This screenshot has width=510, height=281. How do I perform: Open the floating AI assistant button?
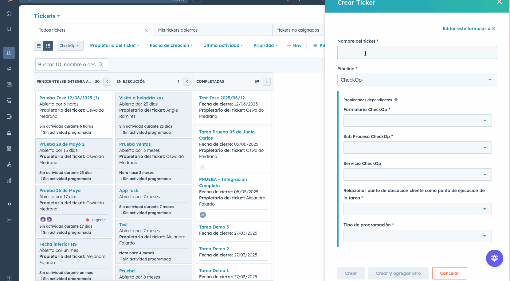tap(495, 258)
